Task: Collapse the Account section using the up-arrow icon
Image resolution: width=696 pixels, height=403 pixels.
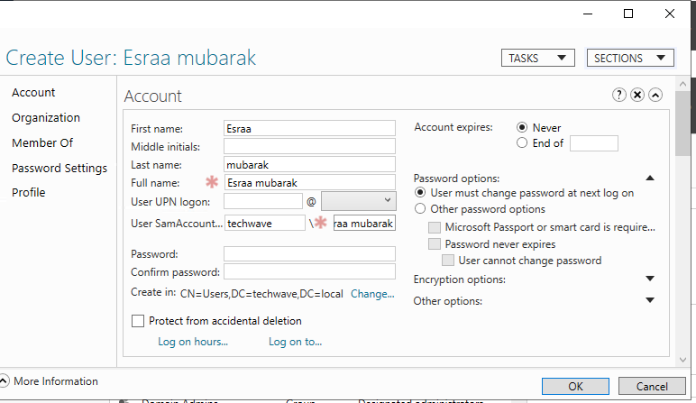Action: click(x=655, y=96)
